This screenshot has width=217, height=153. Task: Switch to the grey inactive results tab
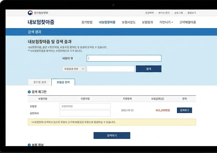(40, 82)
